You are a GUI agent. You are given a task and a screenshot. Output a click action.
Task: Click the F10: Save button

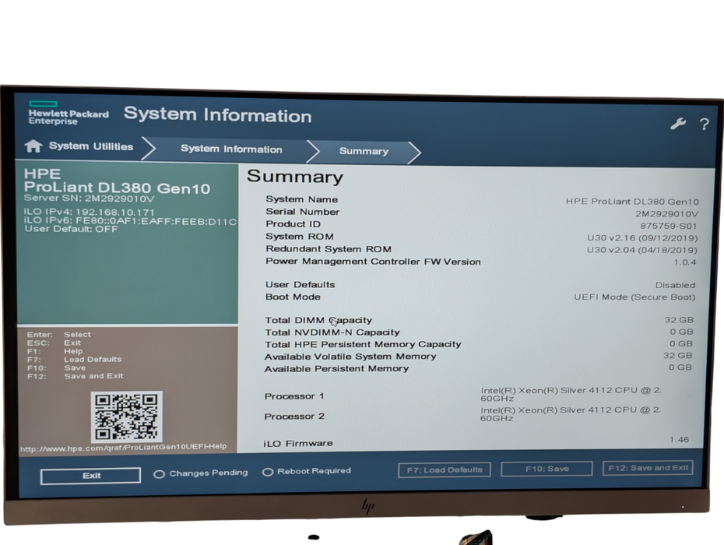(547, 469)
